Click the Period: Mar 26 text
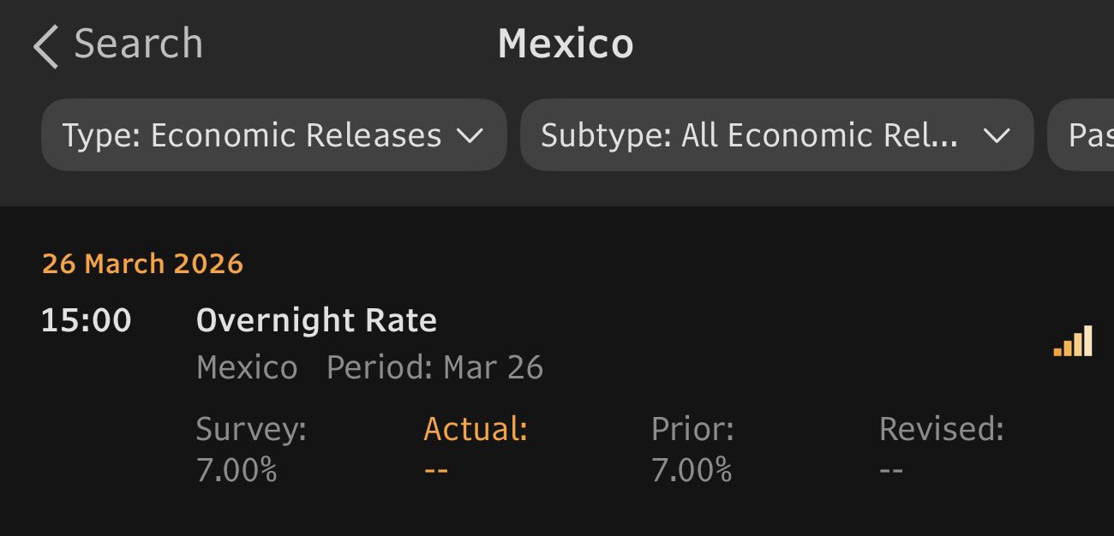Image resolution: width=1114 pixels, height=536 pixels. coord(434,368)
